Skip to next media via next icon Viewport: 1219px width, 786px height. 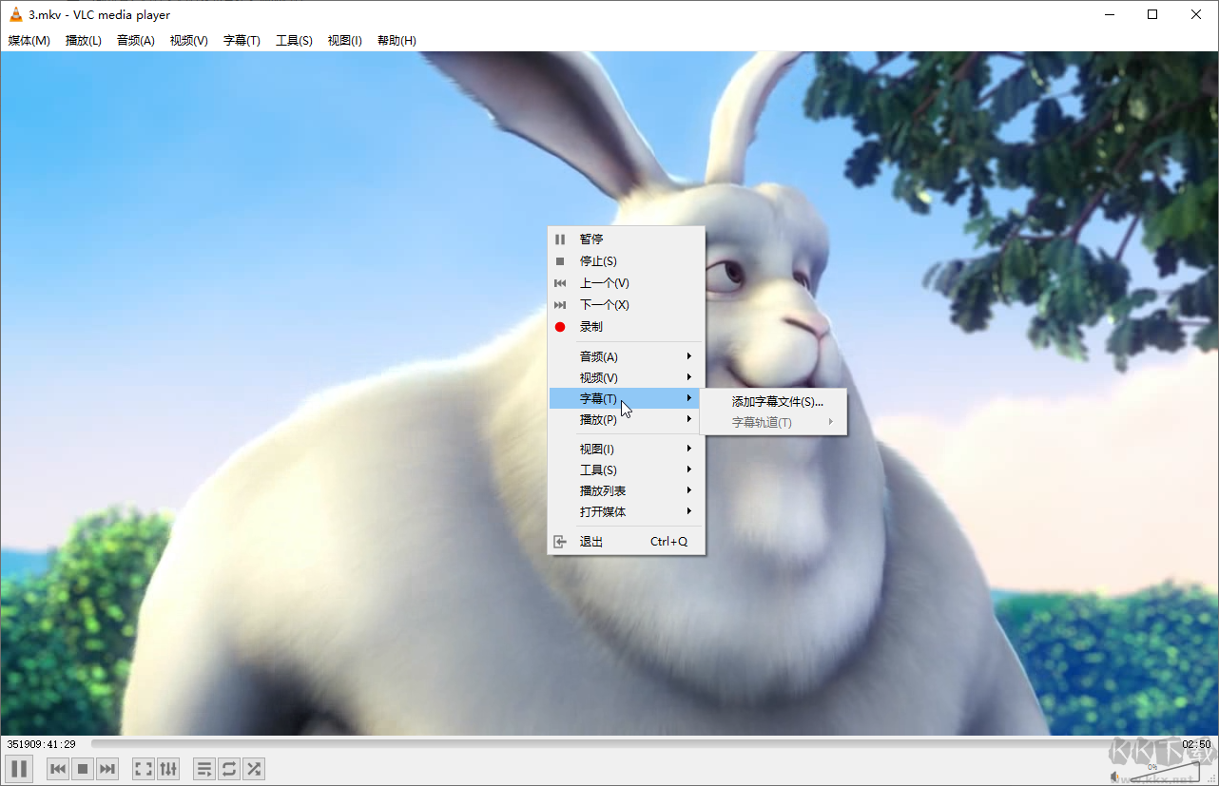(107, 768)
